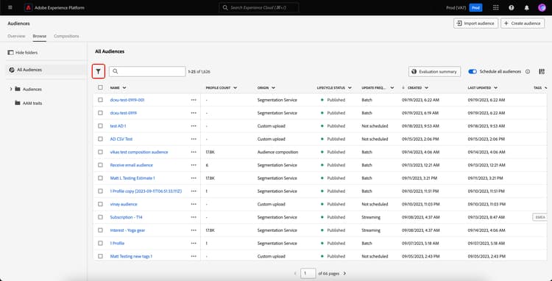Click the Adobe logo icon

28,7
